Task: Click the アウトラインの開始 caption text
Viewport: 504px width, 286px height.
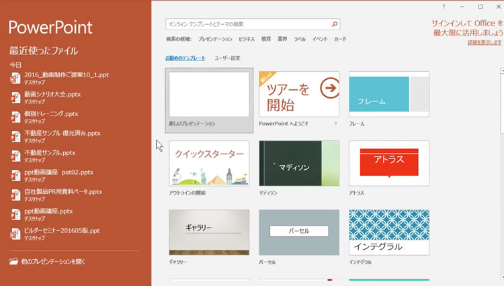Action: point(187,193)
